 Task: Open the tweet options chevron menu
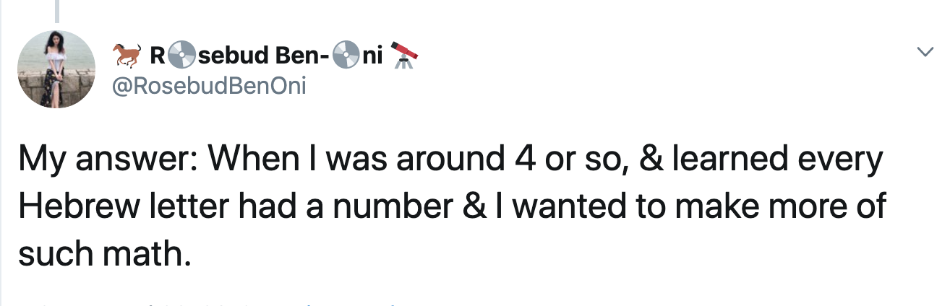click(923, 52)
